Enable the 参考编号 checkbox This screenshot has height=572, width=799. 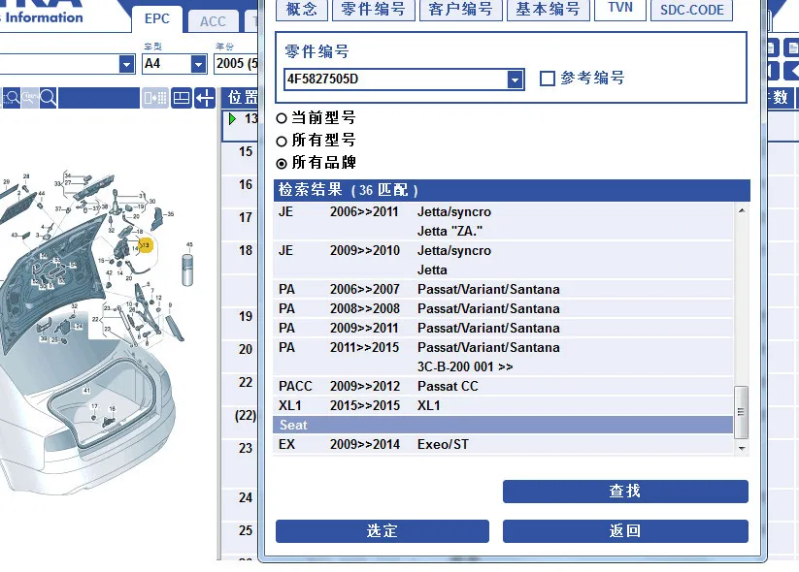pyautogui.click(x=548, y=79)
